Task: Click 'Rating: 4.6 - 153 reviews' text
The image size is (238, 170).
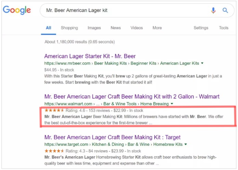Action: (x=88, y=110)
